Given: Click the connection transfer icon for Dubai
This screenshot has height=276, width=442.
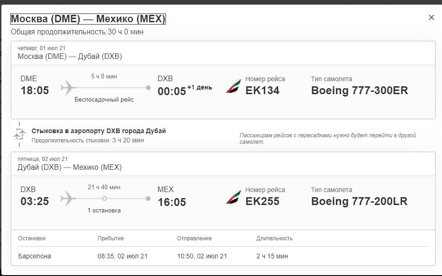Looking at the screenshot, I should (19, 134).
